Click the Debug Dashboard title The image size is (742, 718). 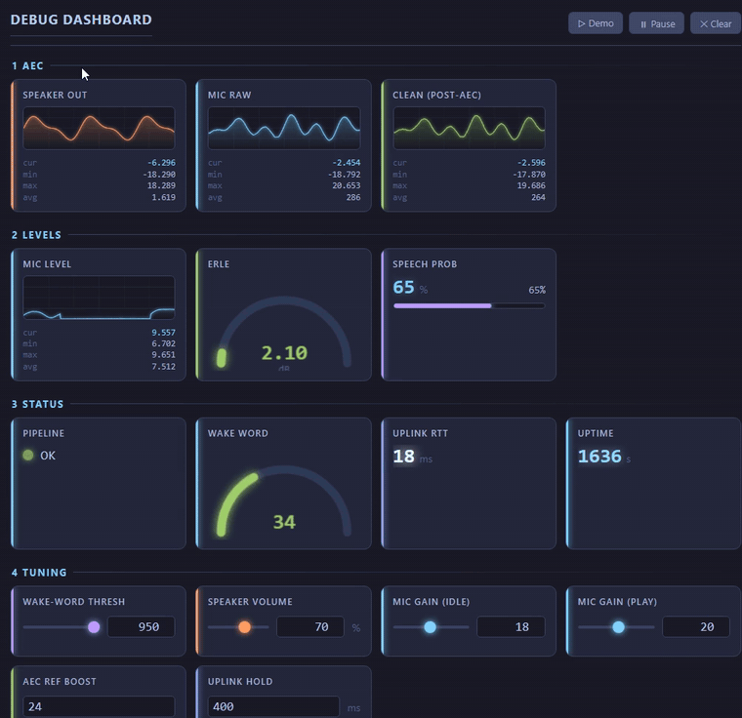[81, 20]
